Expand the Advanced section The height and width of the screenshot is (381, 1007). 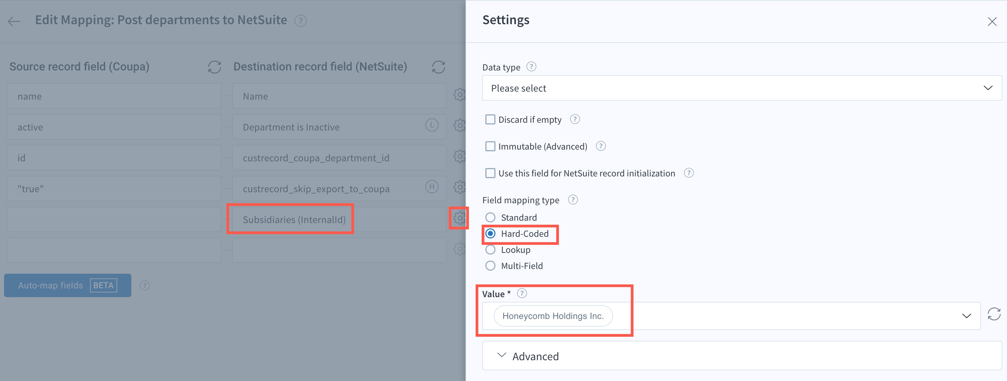pyautogui.click(x=742, y=356)
